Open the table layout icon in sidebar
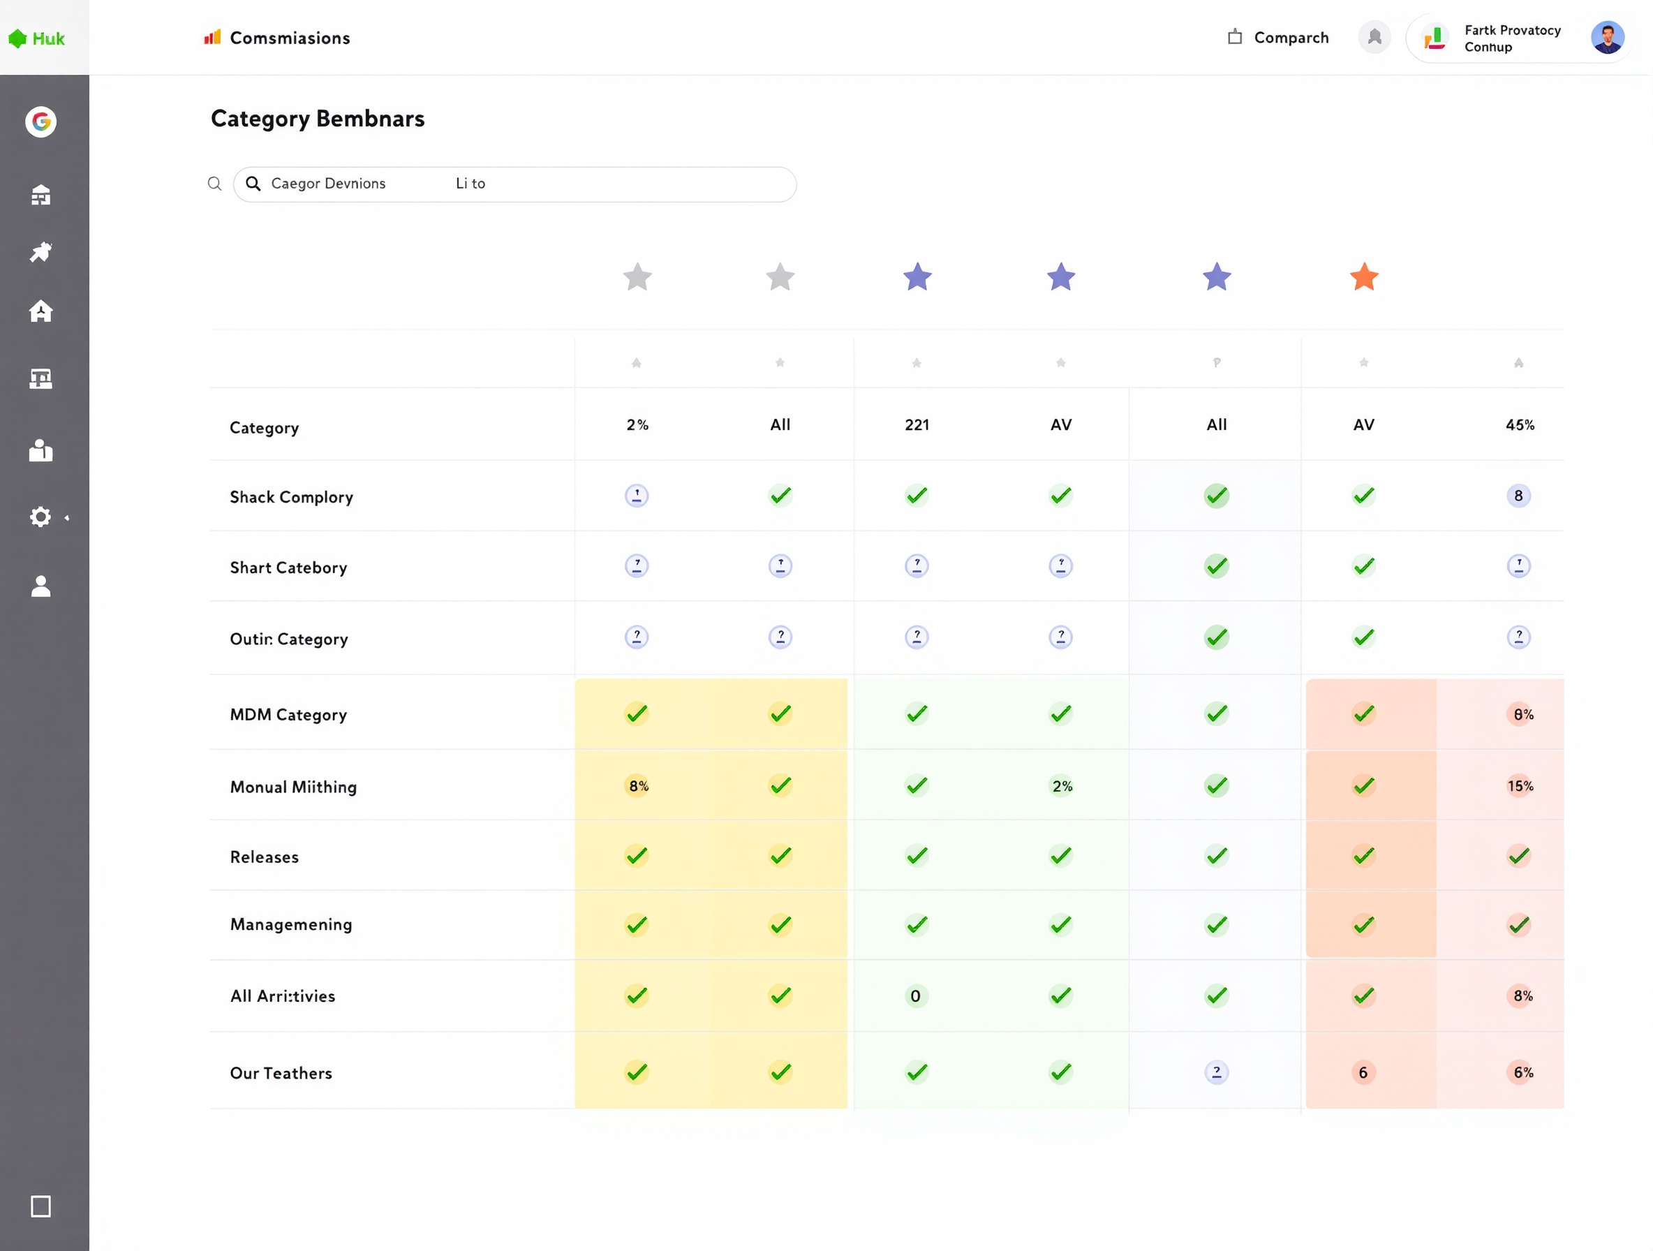1653x1251 pixels. pyautogui.click(x=41, y=379)
